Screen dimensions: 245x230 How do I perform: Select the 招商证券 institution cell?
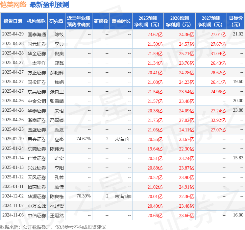click(37, 187)
